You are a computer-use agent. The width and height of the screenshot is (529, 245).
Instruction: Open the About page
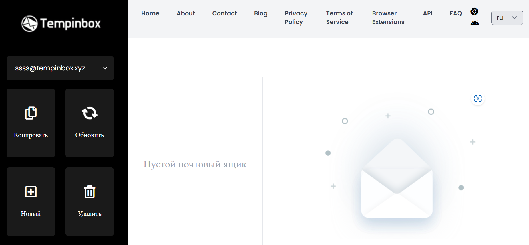point(186,13)
